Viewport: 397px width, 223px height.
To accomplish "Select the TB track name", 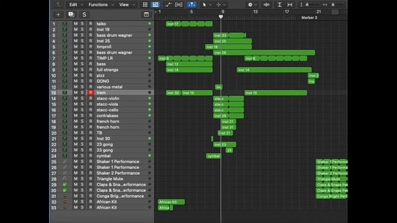I will pyautogui.click(x=99, y=133).
